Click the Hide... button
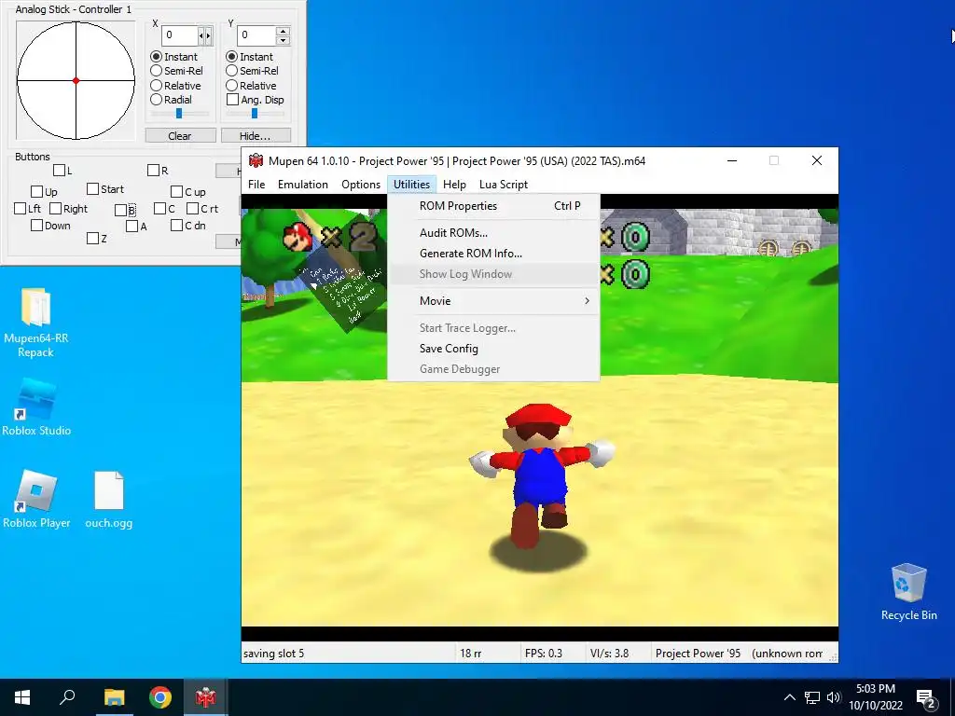 [x=256, y=136]
